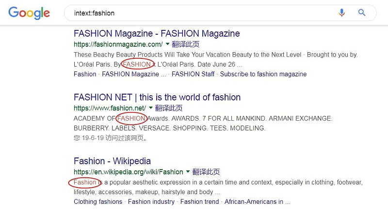This screenshot has height=212, width=388.
Task: Click the Google logo
Action: 29,13
